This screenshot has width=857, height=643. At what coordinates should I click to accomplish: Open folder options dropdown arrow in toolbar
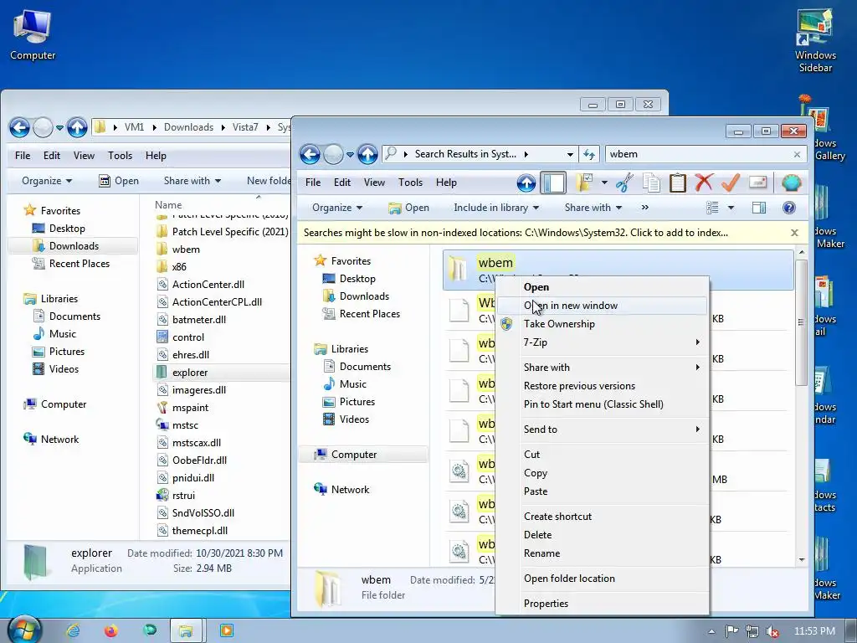click(x=604, y=183)
